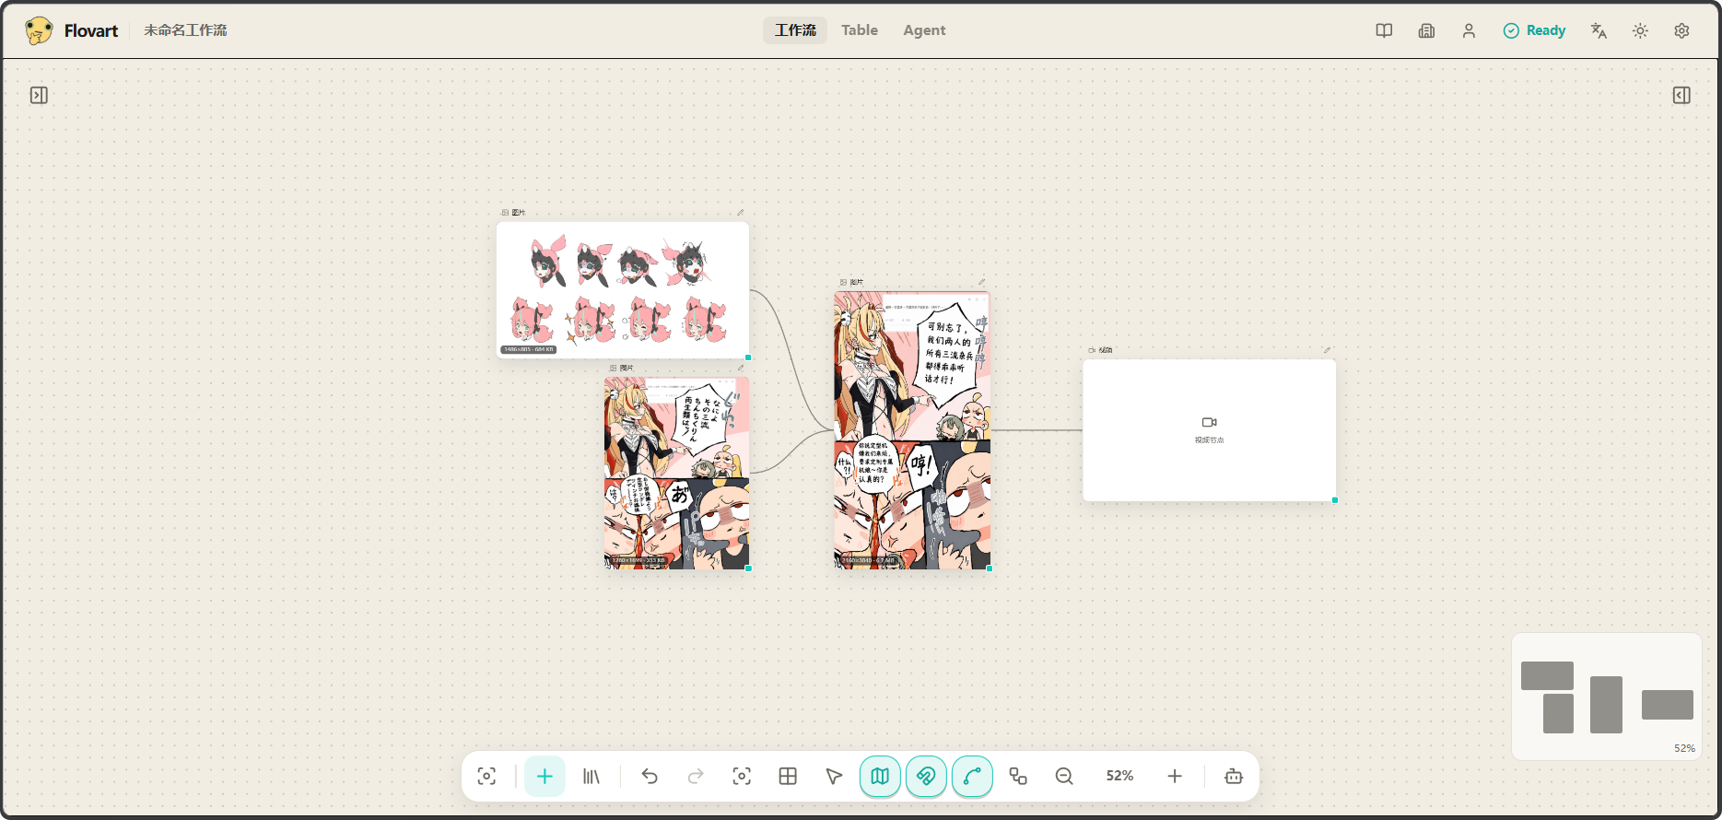Click the Flovart duck logo

(39, 30)
